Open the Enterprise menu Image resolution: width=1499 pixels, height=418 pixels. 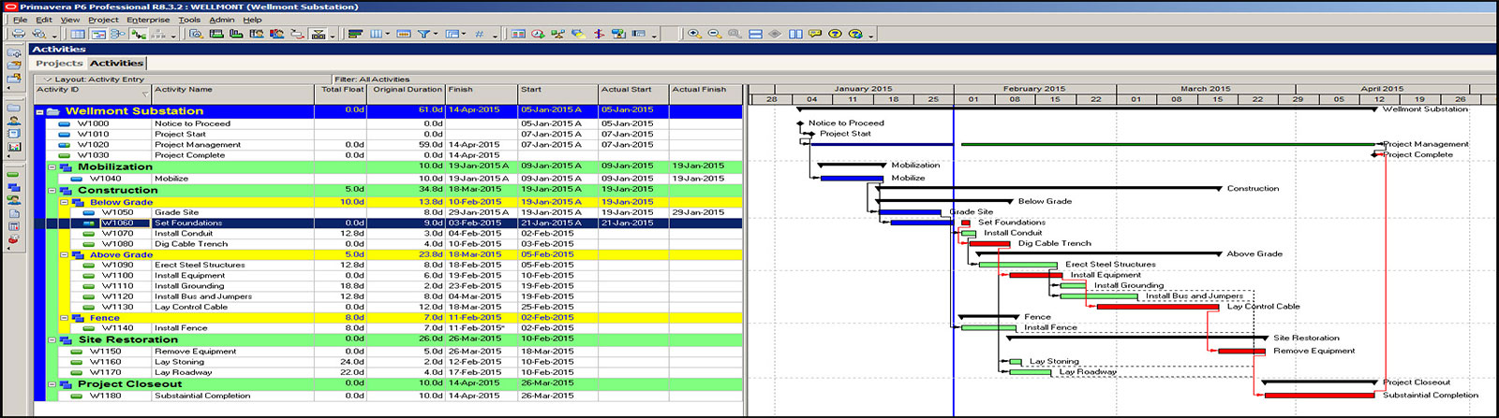pos(148,19)
